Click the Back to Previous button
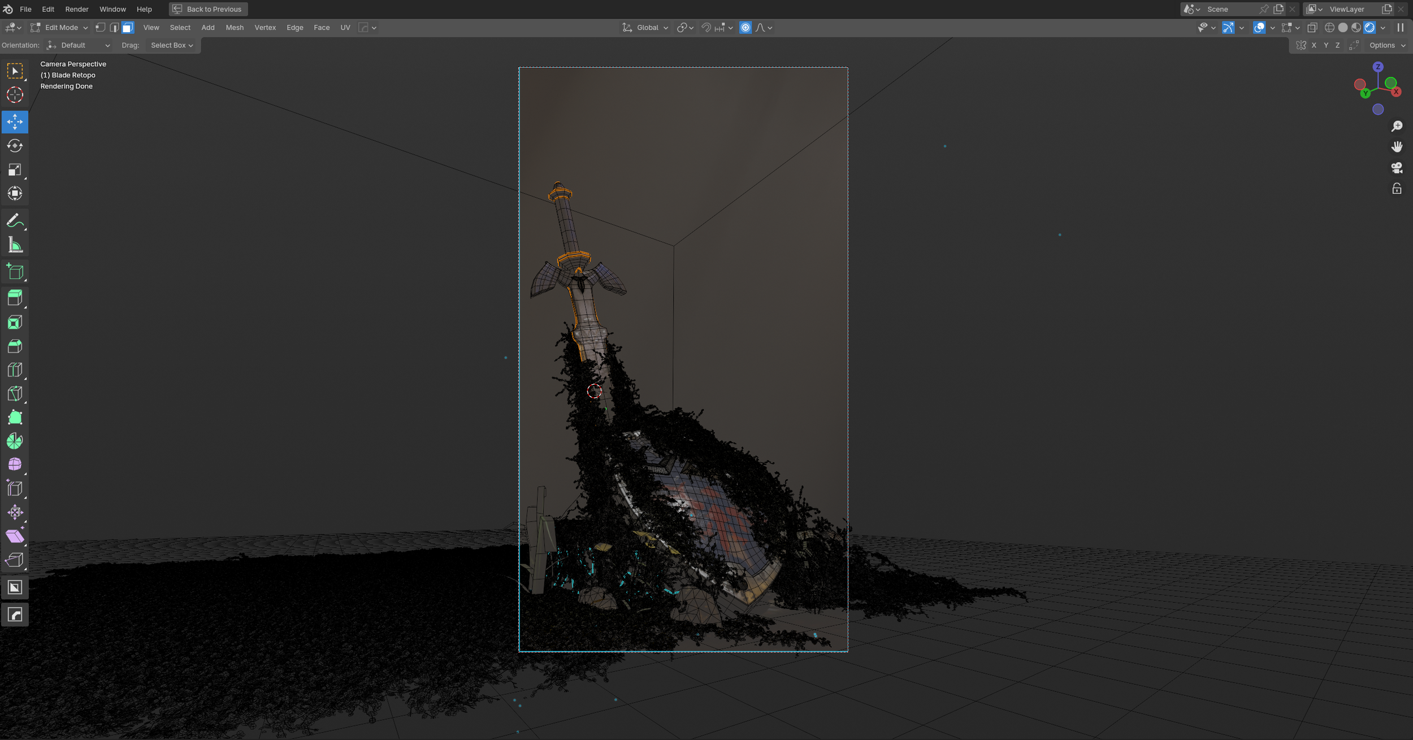Viewport: 1413px width, 740px height. point(208,9)
